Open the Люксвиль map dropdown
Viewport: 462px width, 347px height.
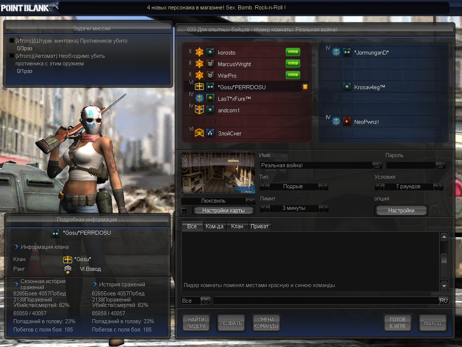point(250,201)
